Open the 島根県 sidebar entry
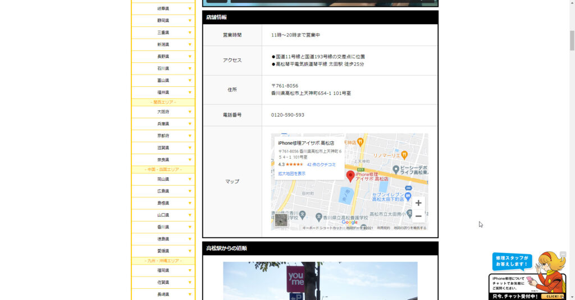 [163, 203]
